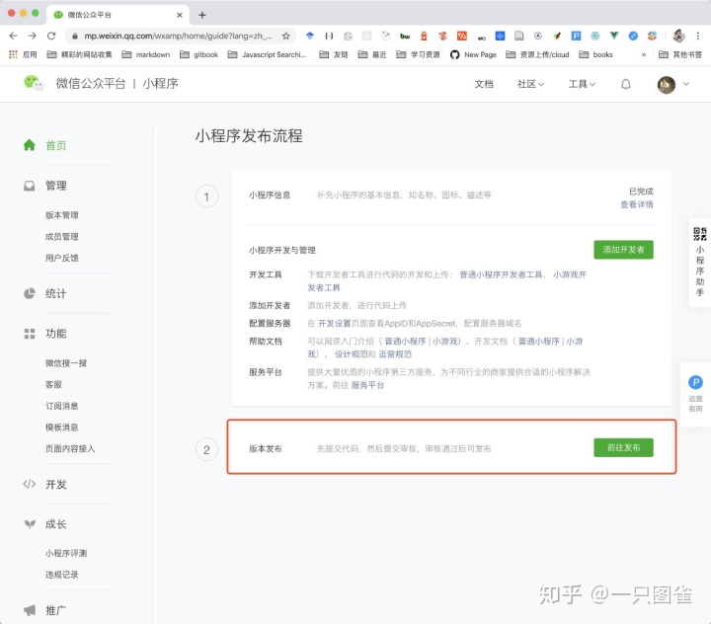Open notifications via the bell icon
The height and width of the screenshot is (624, 711).
626,84
